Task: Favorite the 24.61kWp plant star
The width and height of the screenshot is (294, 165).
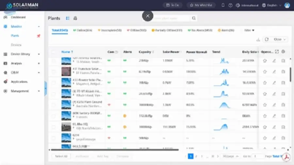Action: [265, 94]
